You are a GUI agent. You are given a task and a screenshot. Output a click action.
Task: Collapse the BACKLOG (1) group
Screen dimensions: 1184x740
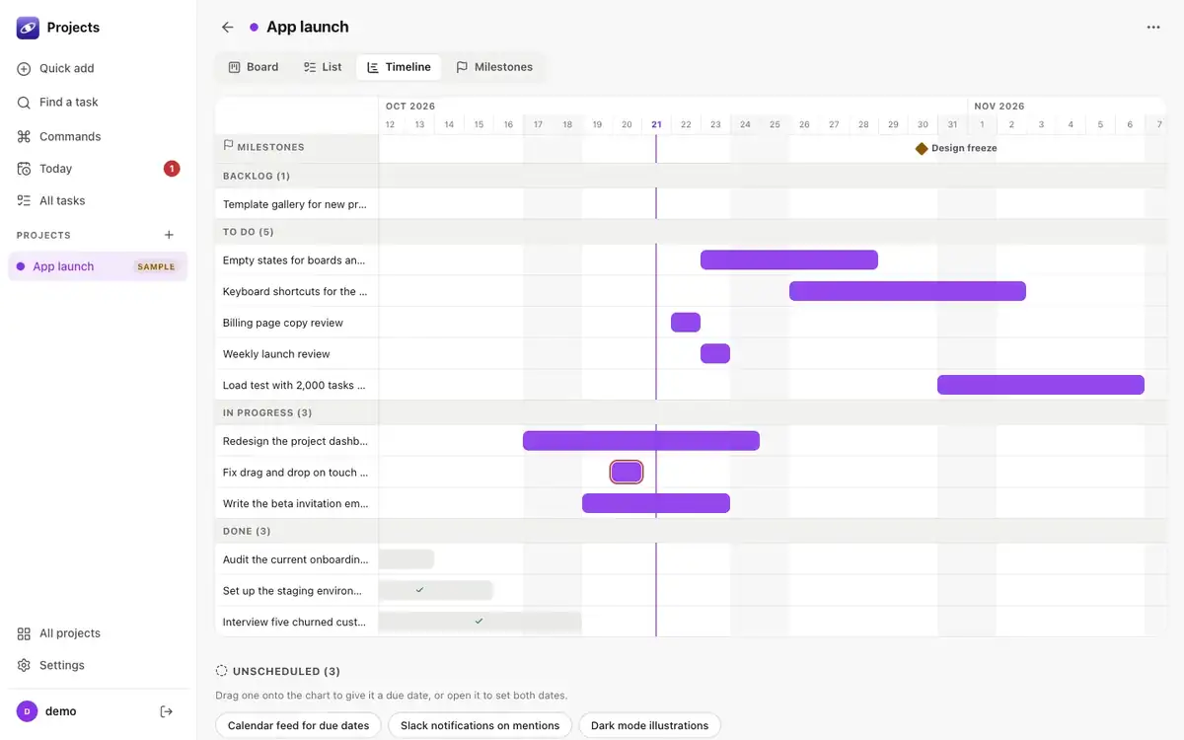point(257,176)
